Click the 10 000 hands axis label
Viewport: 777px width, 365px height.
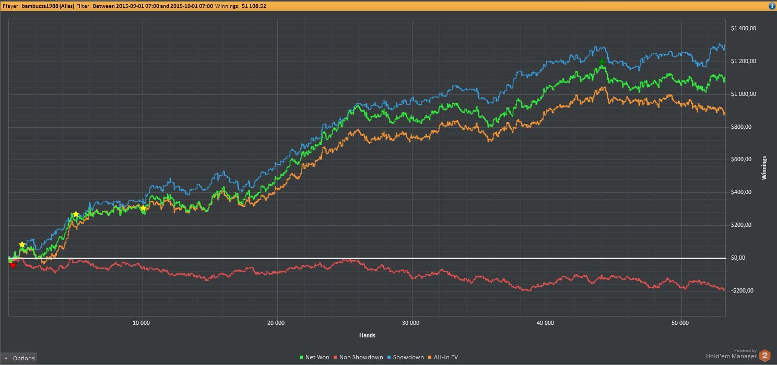pyautogui.click(x=142, y=323)
